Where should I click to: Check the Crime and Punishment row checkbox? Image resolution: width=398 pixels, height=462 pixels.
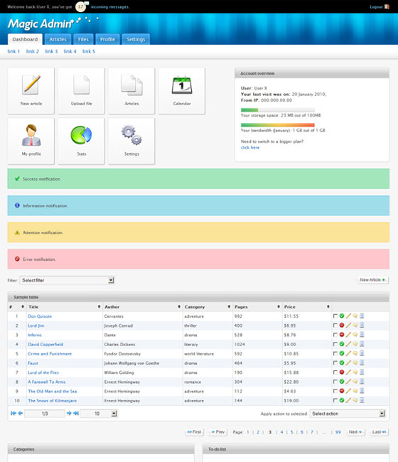[335, 353]
